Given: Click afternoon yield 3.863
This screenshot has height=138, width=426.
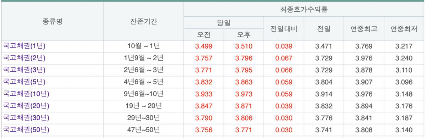Looking at the screenshot, I should [244, 82].
